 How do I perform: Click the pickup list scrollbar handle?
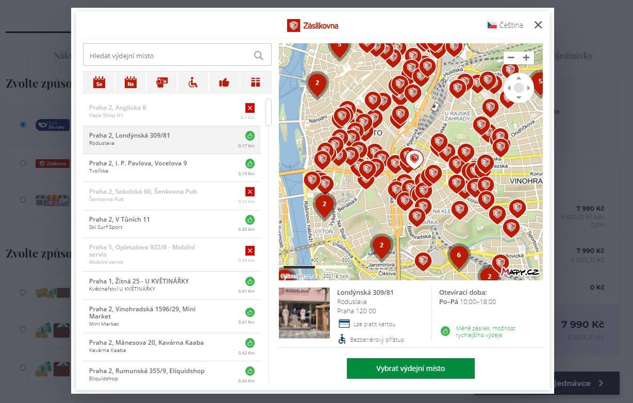[x=268, y=112]
